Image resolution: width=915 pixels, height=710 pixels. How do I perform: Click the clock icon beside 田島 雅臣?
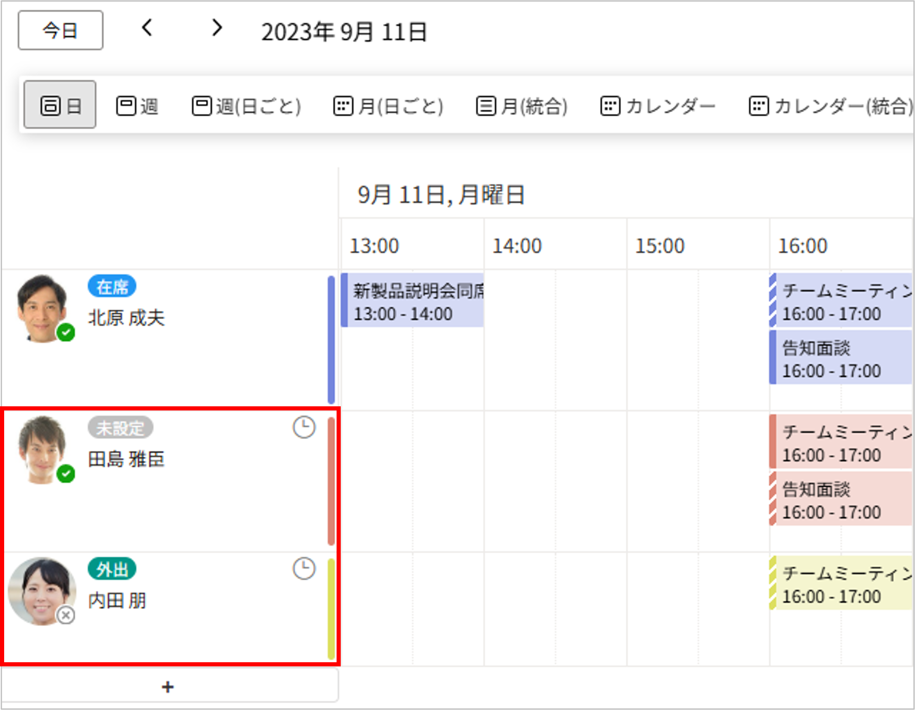(304, 427)
